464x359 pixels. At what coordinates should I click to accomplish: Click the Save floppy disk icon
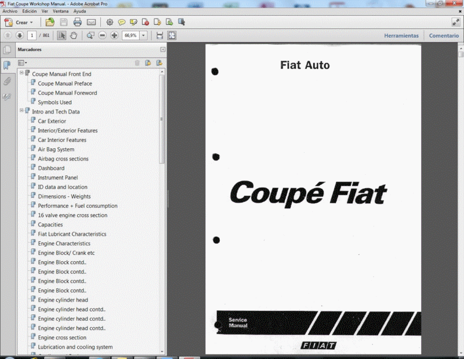click(64, 22)
